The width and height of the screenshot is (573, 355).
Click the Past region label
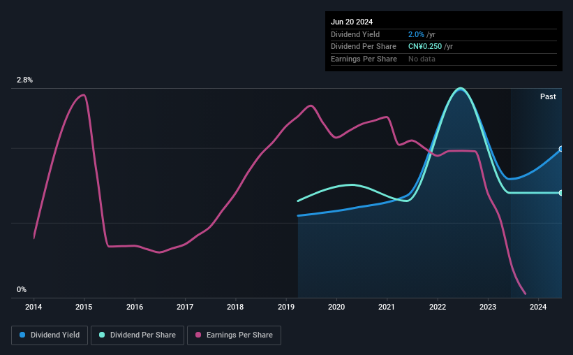point(548,96)
